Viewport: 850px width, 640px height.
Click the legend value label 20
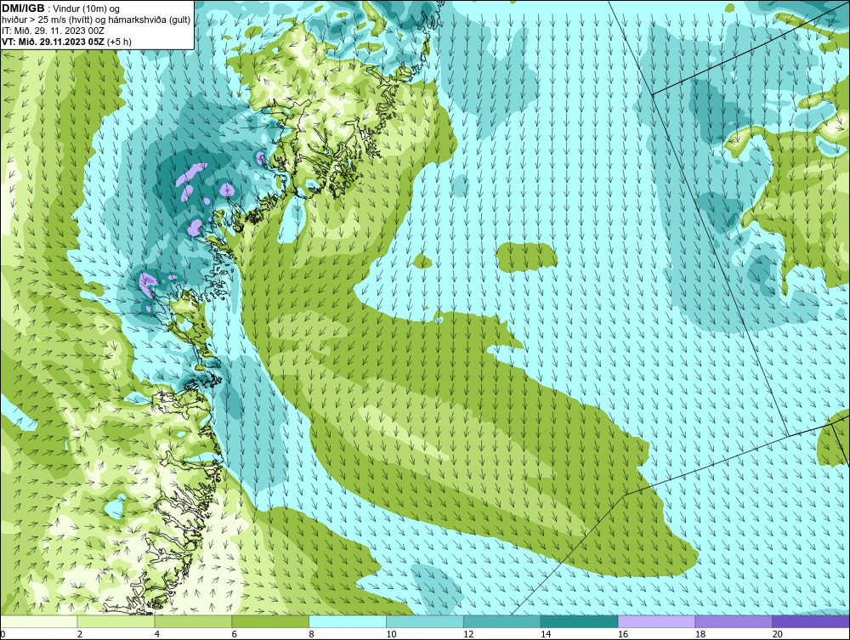(778, 634)
